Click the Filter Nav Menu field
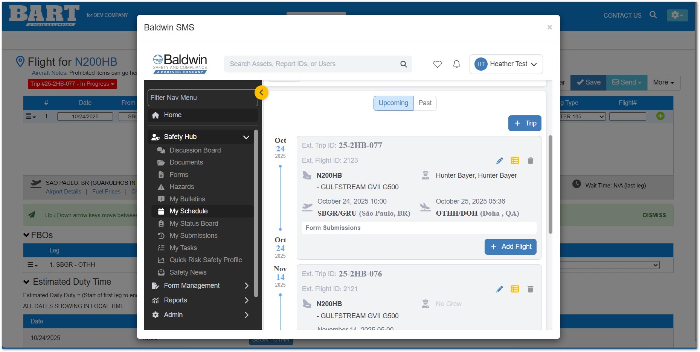This screenshot has height=352, width=700. pyautogui.click(x=202, y=98)
